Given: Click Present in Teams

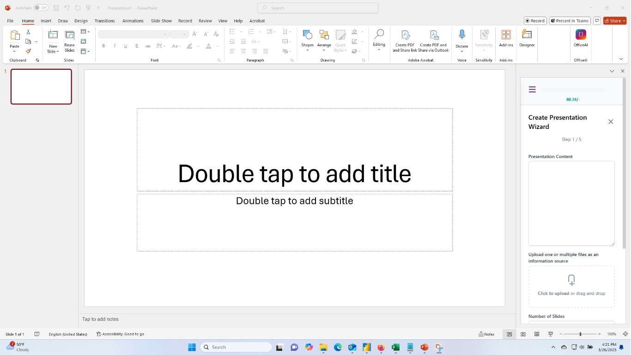Looking at the screenshot, I should [x=570, y=21].
